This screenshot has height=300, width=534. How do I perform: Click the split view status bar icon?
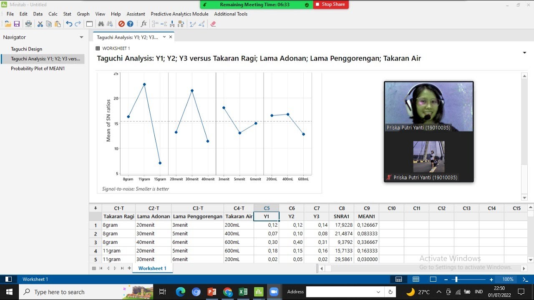click(399, 279)
